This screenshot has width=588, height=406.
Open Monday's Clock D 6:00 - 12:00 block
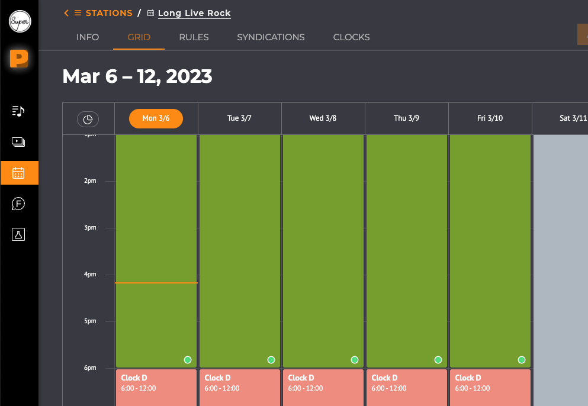(x=156, y=388)
